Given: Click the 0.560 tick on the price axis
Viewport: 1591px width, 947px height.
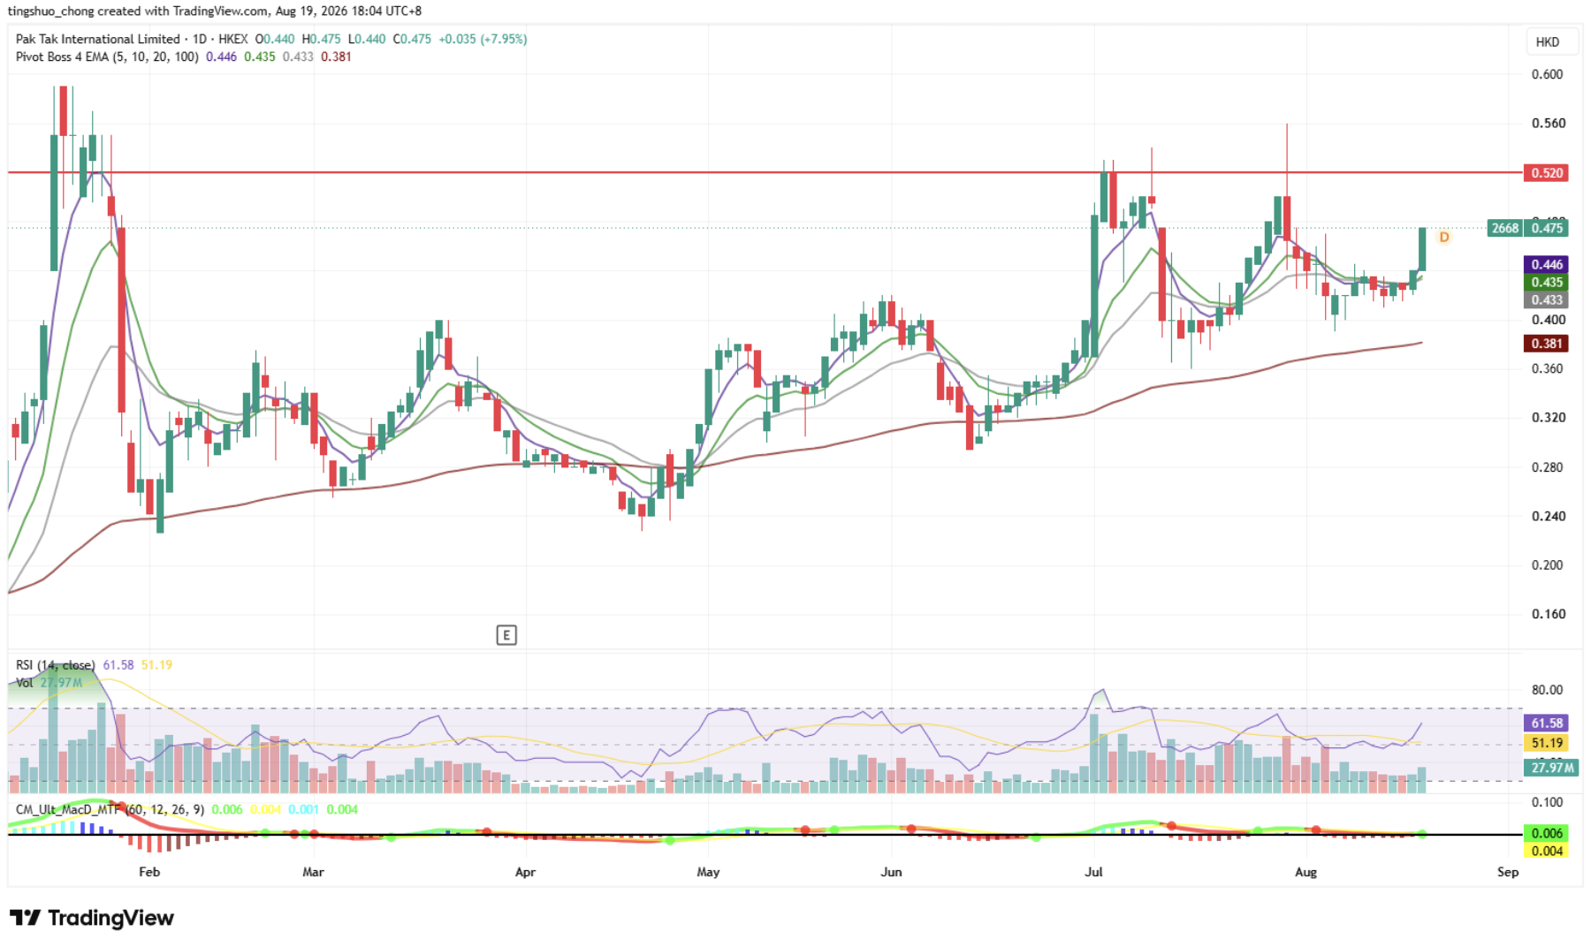Looking at the screenshot, I should tap(1547, 123).
